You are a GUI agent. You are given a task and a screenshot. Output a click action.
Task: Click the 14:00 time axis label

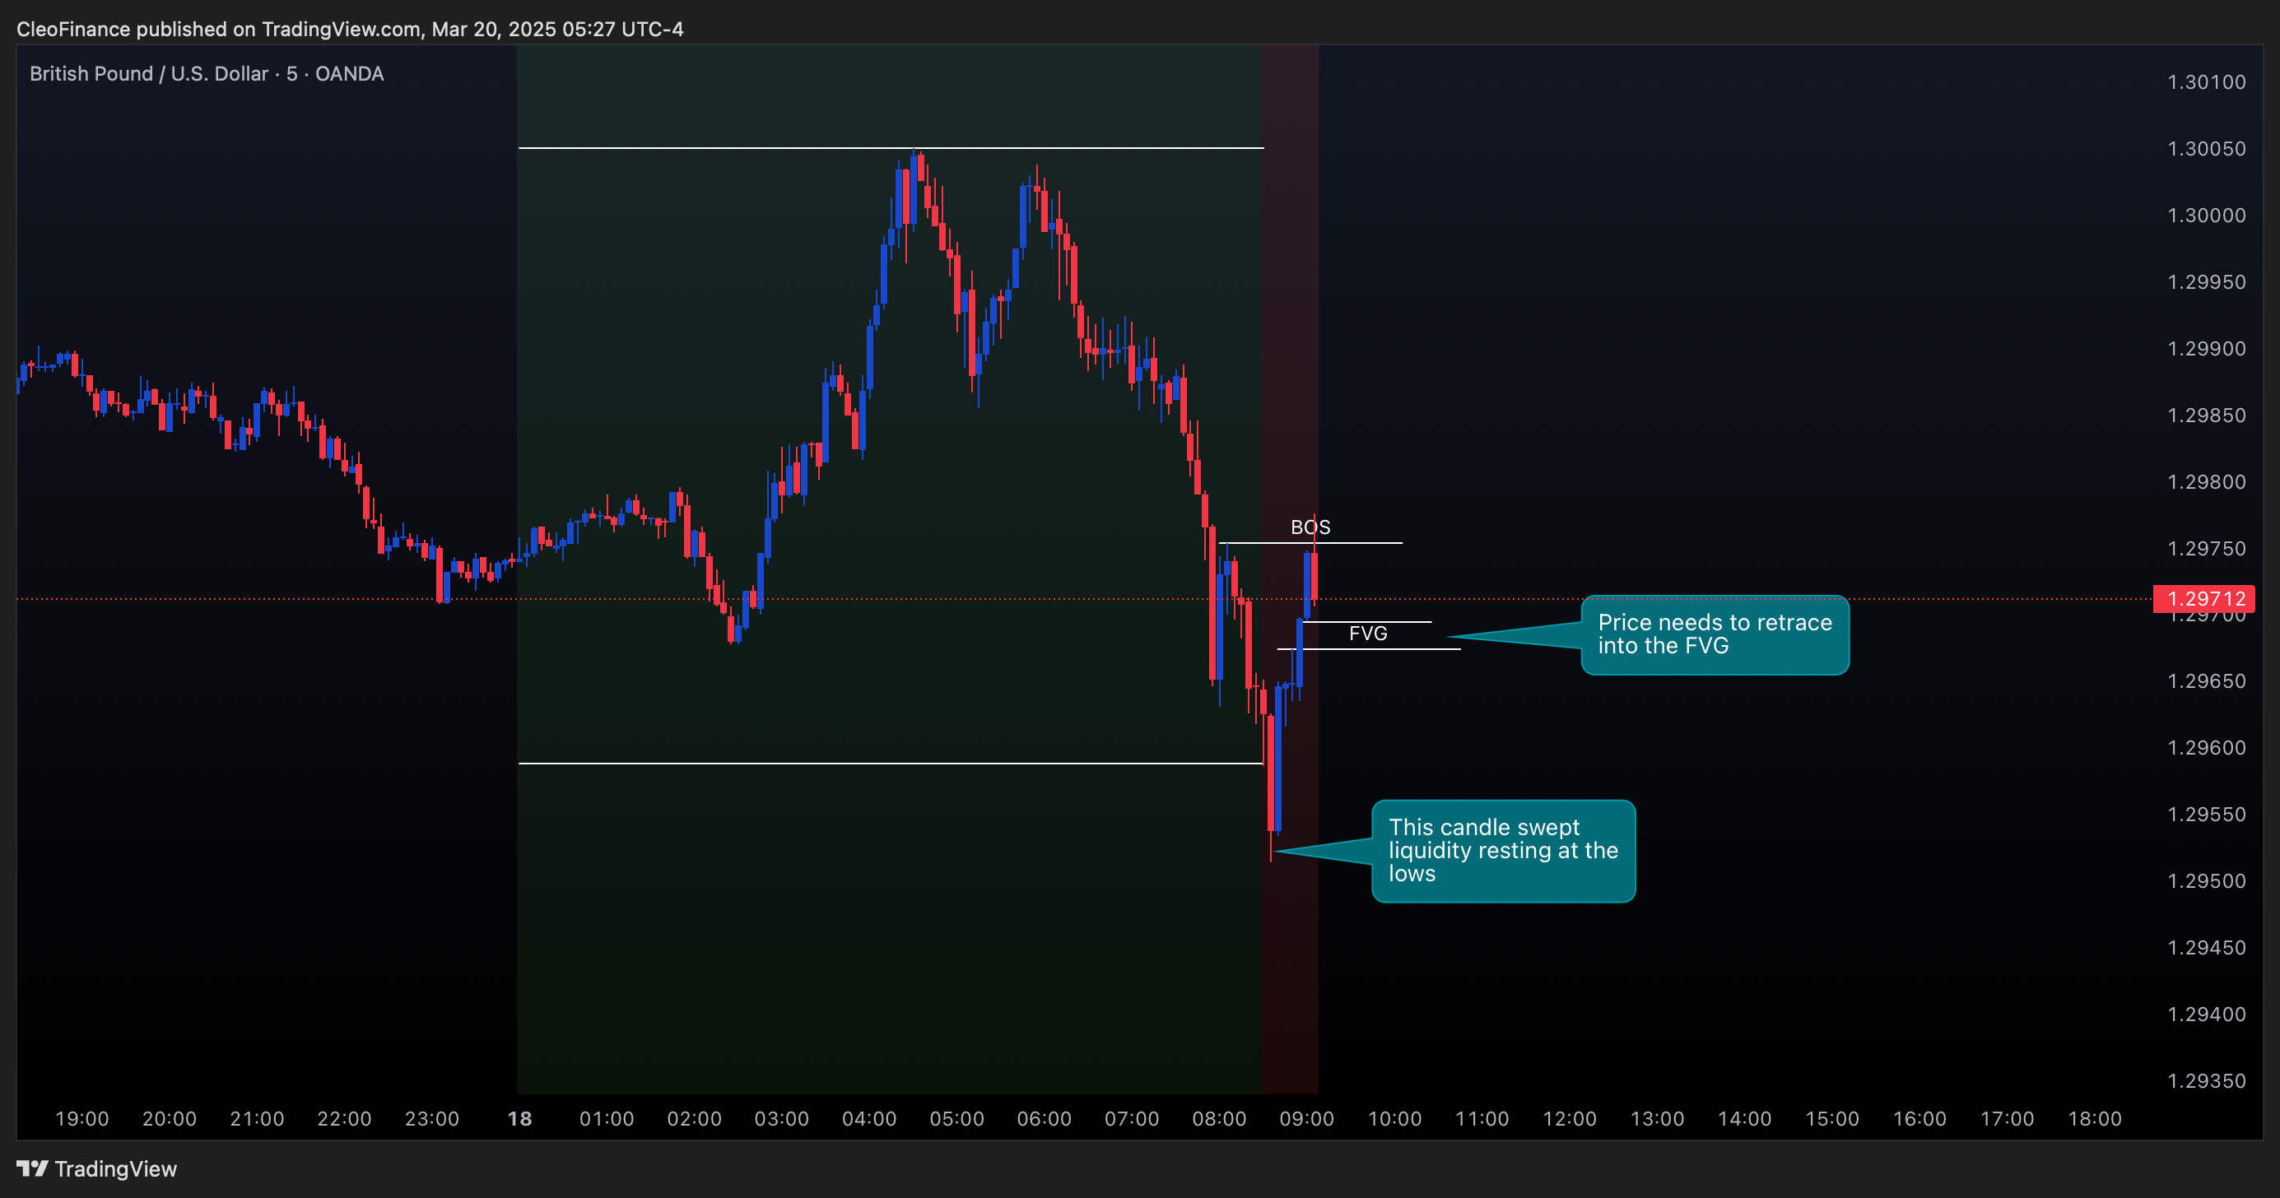click(1744, 1118)
